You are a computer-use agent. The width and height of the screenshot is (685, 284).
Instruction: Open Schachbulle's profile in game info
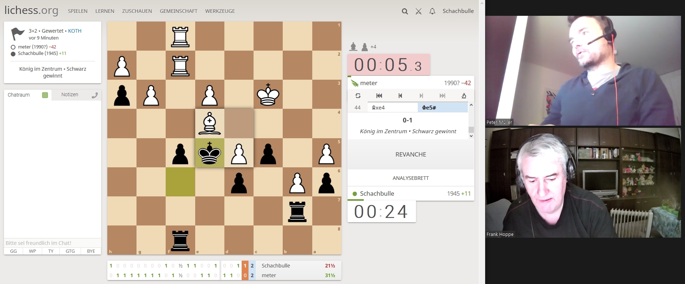click(38, 53)
